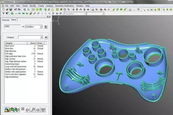
Task: Open the Geometry Verification menu
Action: coord(65,6)
